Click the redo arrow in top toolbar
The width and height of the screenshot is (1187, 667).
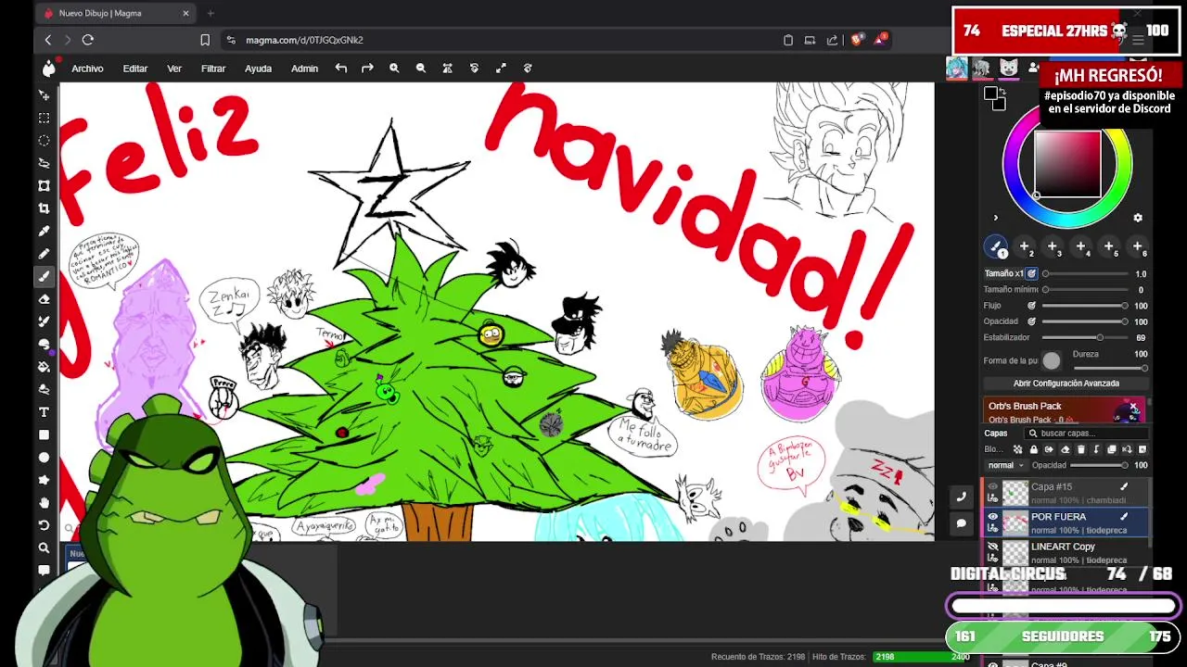[x=367, y=69]
